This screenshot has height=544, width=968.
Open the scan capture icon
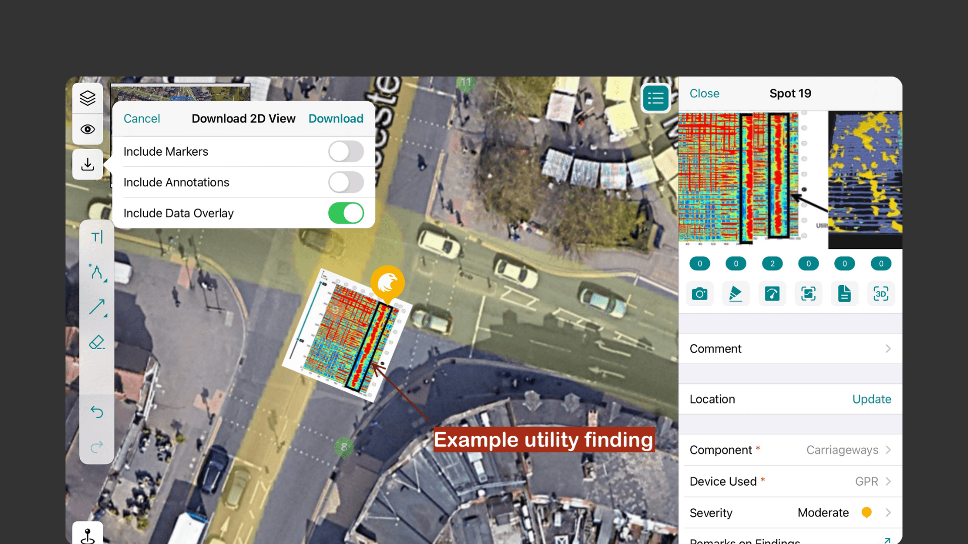pos(809,294)
